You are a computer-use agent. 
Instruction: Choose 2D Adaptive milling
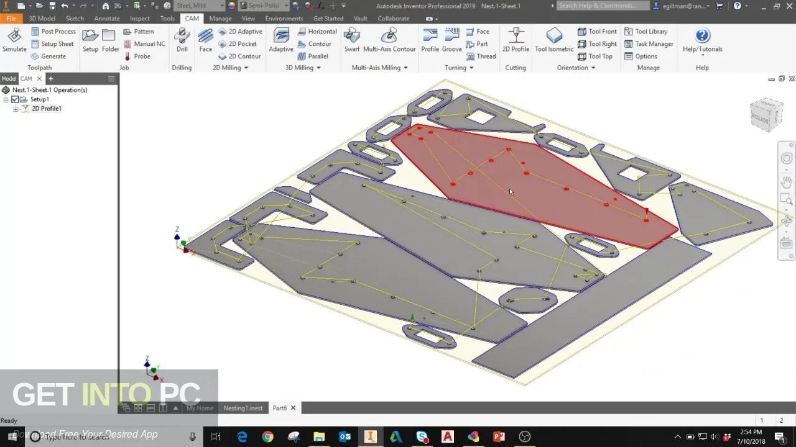(241, 32)
